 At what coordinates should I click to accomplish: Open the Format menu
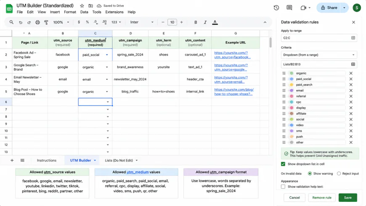[x=70, y=12]
